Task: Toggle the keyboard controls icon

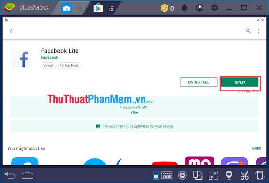Action: tap(166, 175)
